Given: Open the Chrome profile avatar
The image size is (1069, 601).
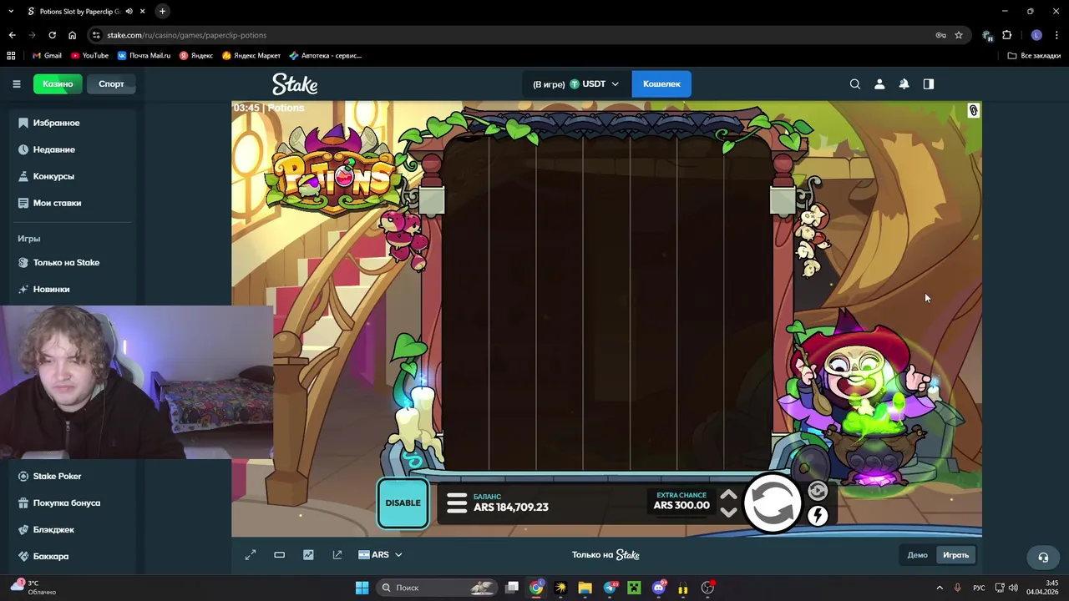Looking at the screenshot, I should click(x=1036, y=35).
